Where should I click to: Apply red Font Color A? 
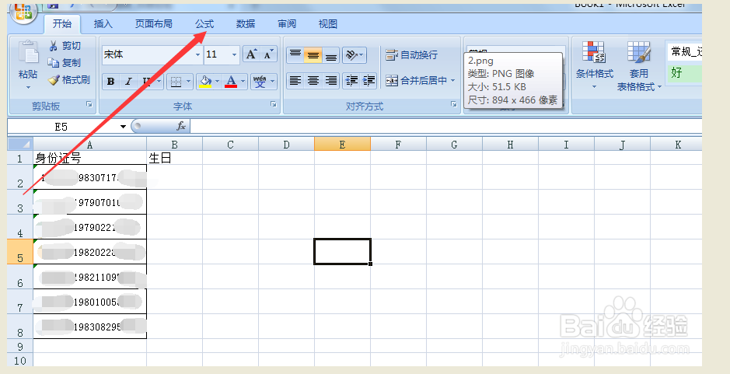point(231,82)
